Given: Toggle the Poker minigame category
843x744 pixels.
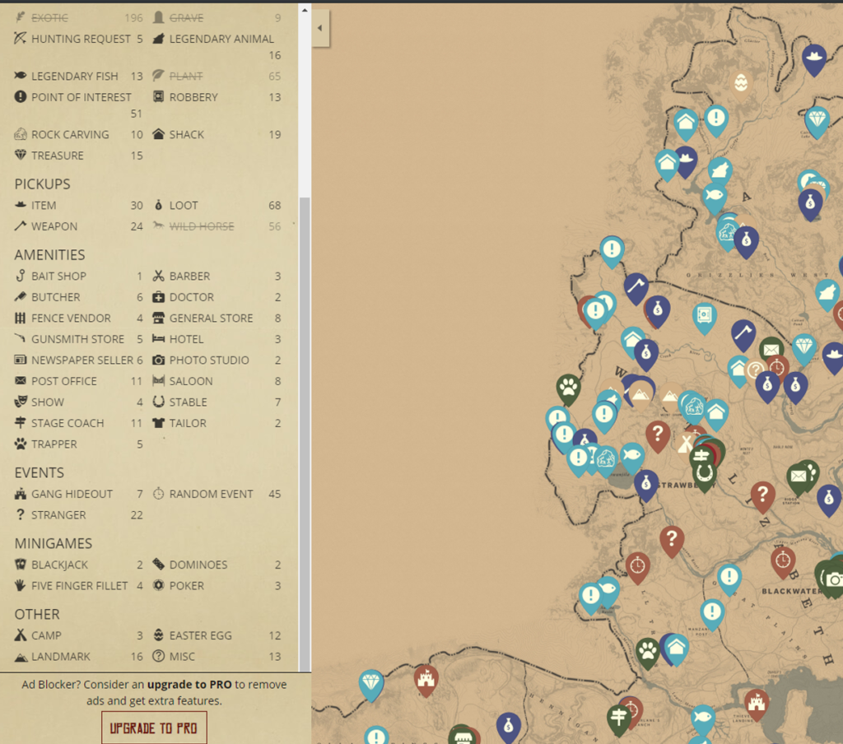Looking at the screenshot, I should point(217,585).
